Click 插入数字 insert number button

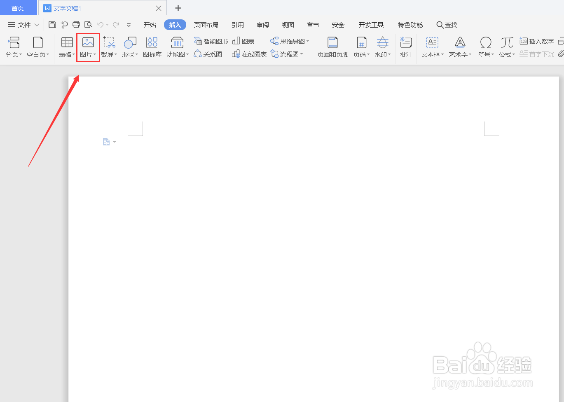pos(537,41)
